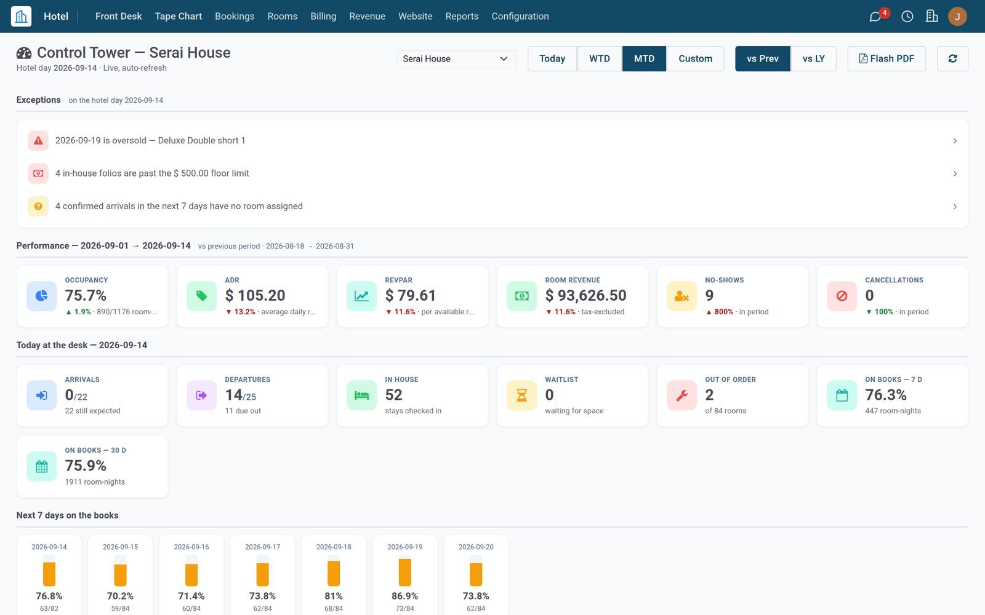Click the 2026-09-19 occupancy bar
The image size is (985, 615).
click(404, 571)
